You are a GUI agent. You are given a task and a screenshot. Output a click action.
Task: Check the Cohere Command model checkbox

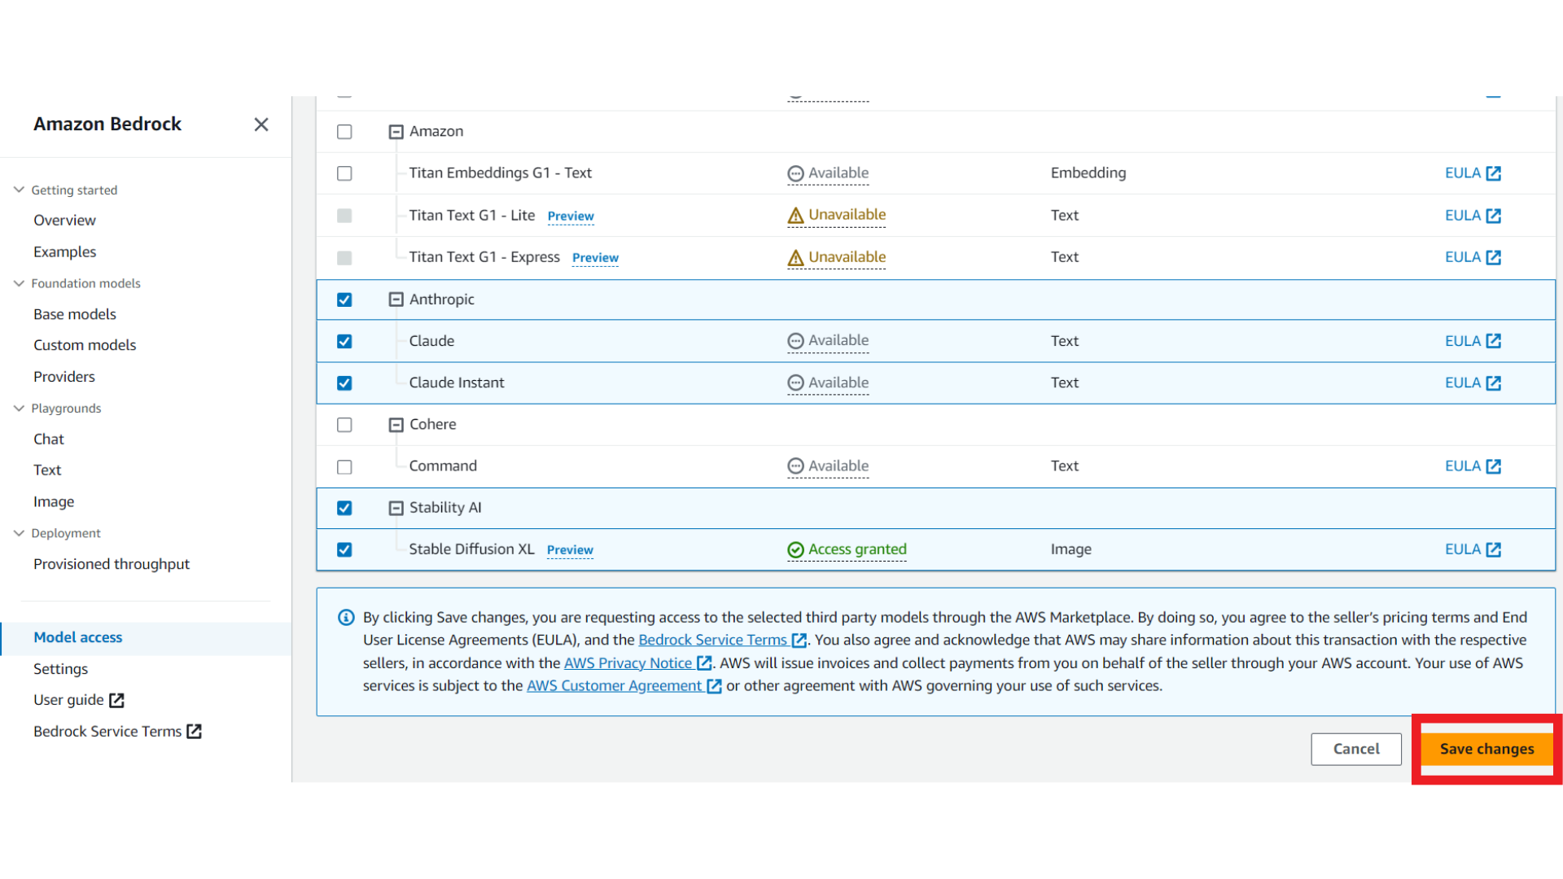[344, 467]
